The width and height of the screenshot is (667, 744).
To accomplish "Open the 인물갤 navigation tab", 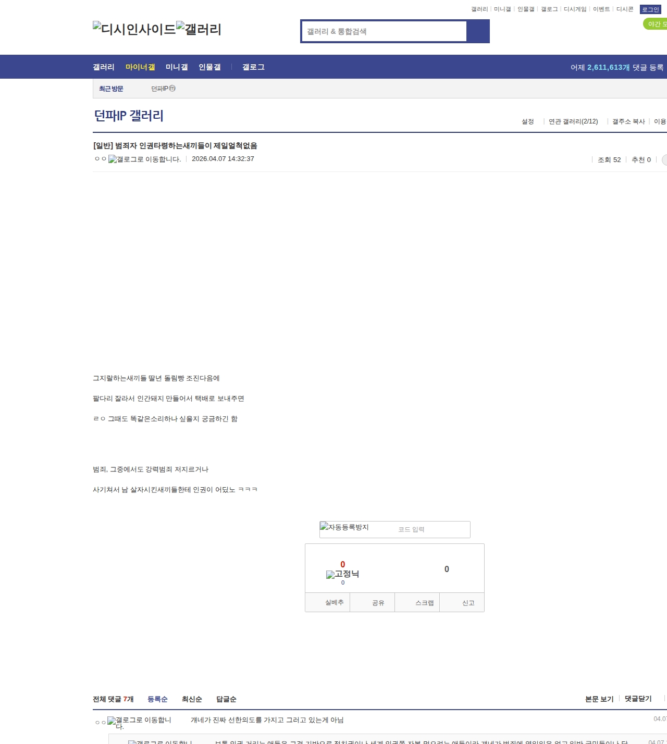I will [209, 67].
